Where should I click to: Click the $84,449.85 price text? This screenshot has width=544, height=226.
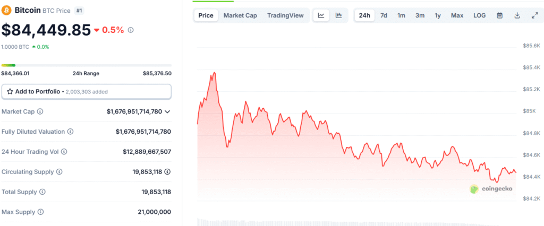tap(46, 30)
